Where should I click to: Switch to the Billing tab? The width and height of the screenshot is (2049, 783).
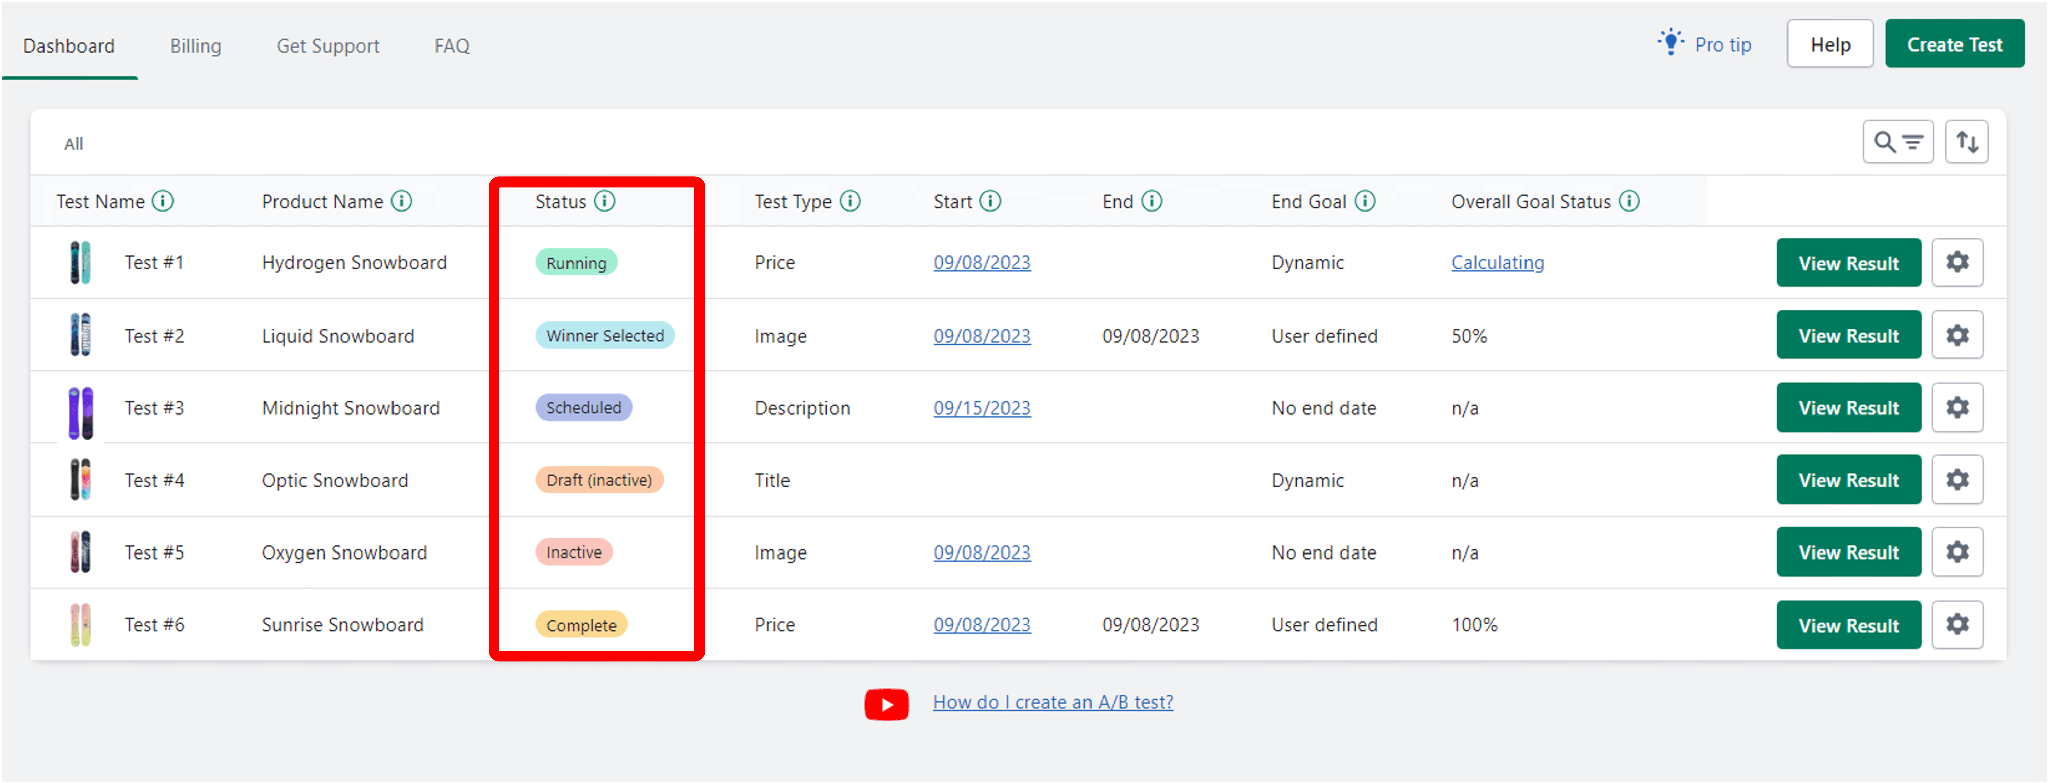pos(196,46)
